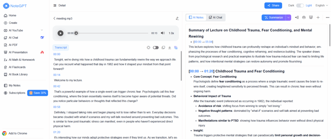
Task: Play the meeting.mp3 audio
Action: tap(60, 33)
